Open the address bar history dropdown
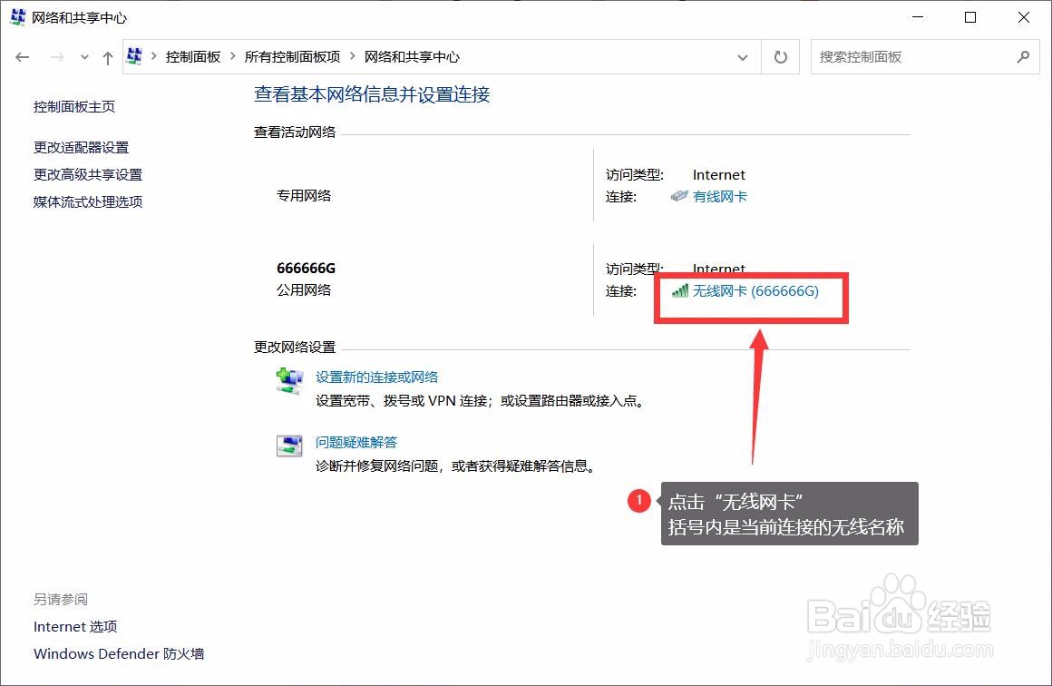 [743, 56]
